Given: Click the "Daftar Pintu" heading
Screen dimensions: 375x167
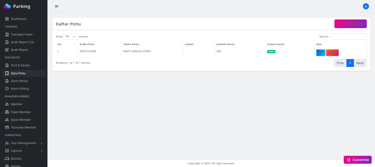Looking at the screenshot, I should [68, 24].
